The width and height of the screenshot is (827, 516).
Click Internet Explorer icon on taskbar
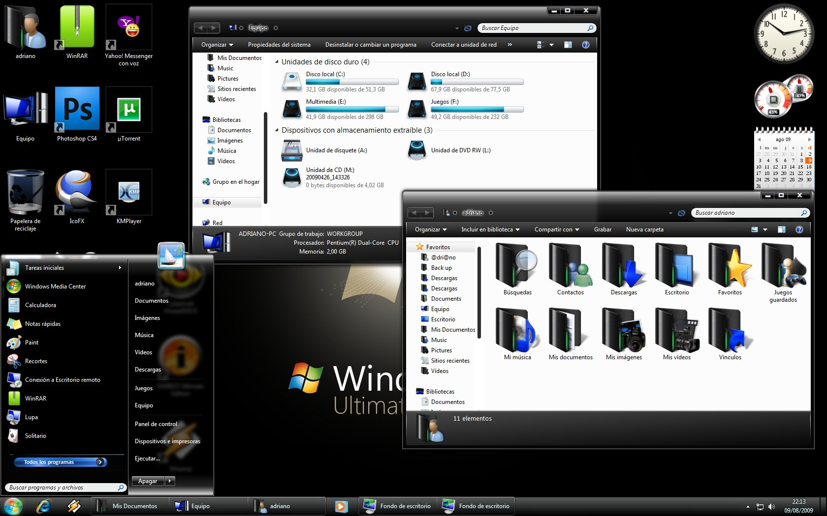[44, 506]
